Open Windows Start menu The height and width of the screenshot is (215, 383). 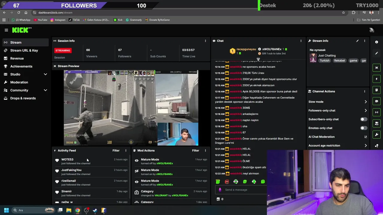click(x=6, y=210)
